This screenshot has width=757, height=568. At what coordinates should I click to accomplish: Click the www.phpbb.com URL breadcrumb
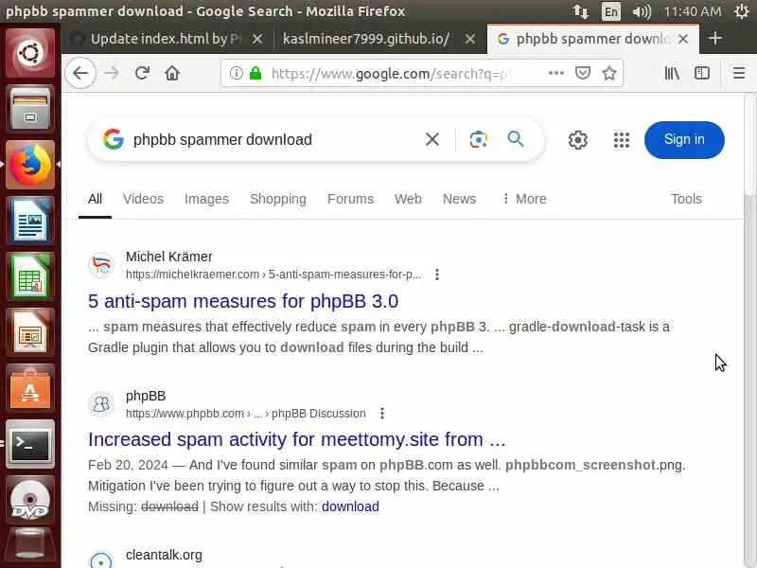245,414
